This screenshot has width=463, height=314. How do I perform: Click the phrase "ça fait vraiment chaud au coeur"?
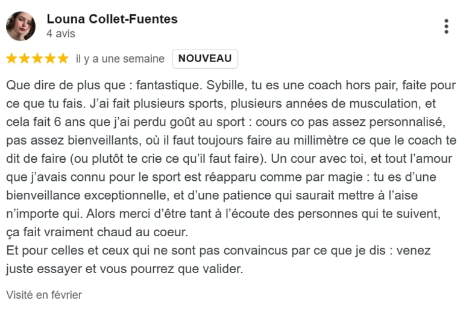(97, 232)
